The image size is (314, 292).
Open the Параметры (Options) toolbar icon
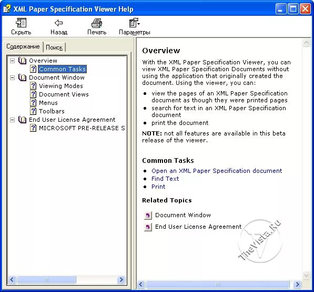pyautogui.click(x=134, y=23)
